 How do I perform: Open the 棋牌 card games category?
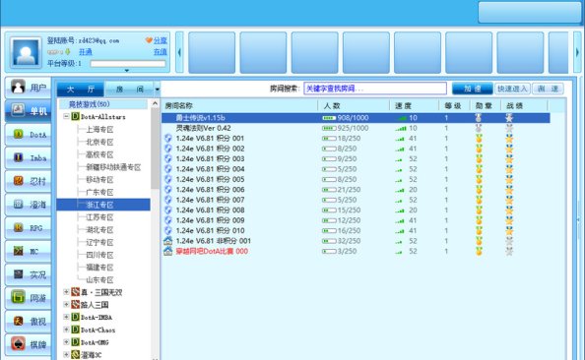pyautogui.click(x=29, y=344)
